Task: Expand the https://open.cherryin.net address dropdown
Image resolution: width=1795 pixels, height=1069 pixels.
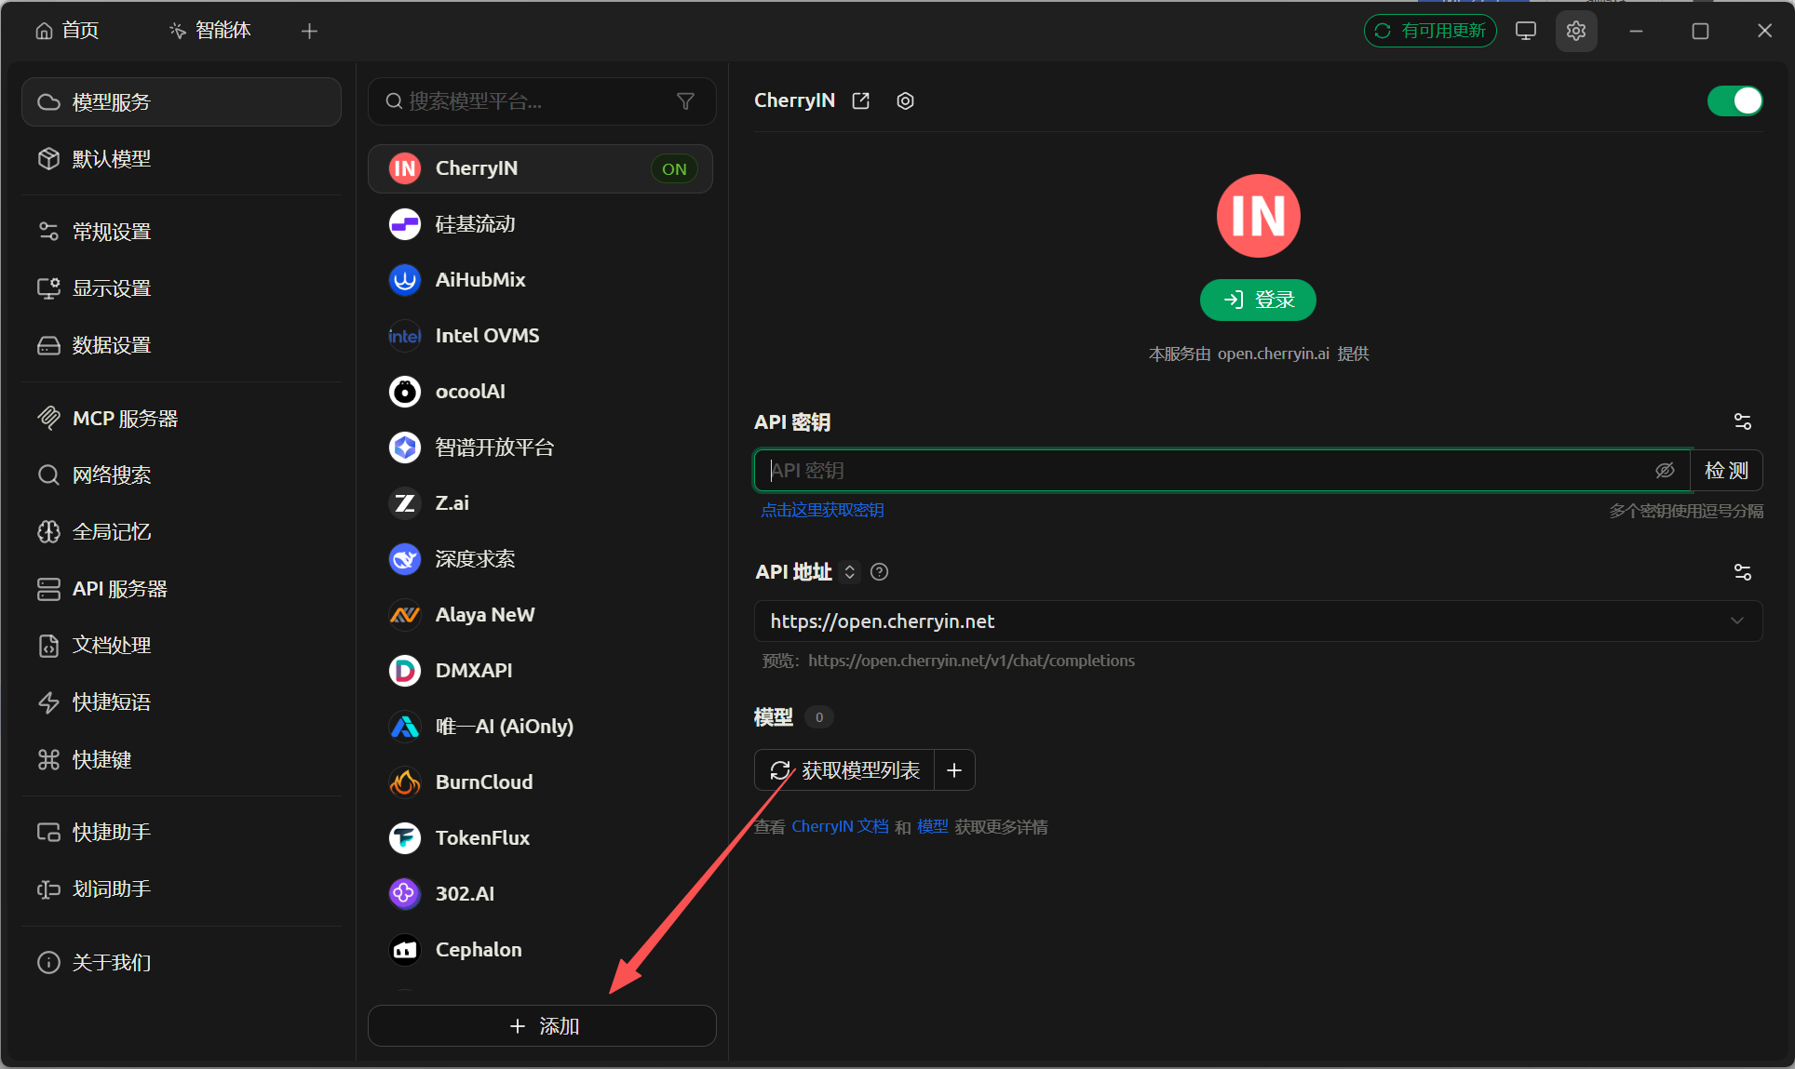Action: 1258,621
